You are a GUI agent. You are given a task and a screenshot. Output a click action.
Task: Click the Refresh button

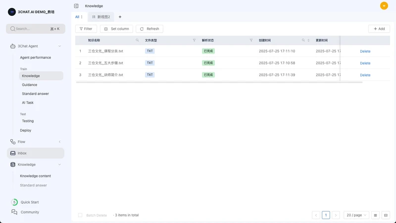point(149,29)
